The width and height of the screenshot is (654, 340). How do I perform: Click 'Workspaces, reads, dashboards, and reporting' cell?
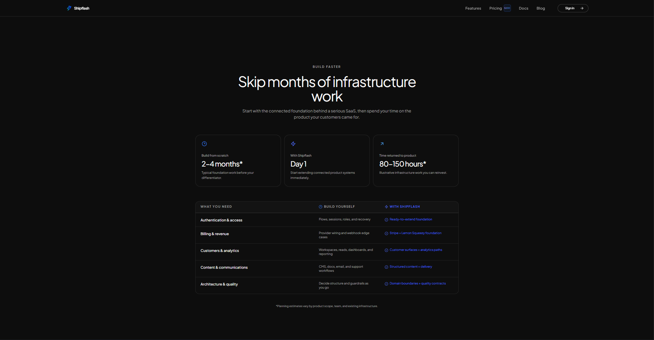click(x=346, y=252)
